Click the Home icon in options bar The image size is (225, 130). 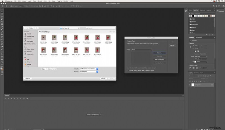click(3, 6)
